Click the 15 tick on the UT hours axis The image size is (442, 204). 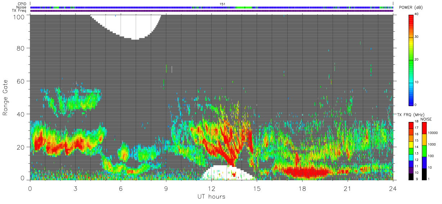pyautogui.click(x=257, y=189)
